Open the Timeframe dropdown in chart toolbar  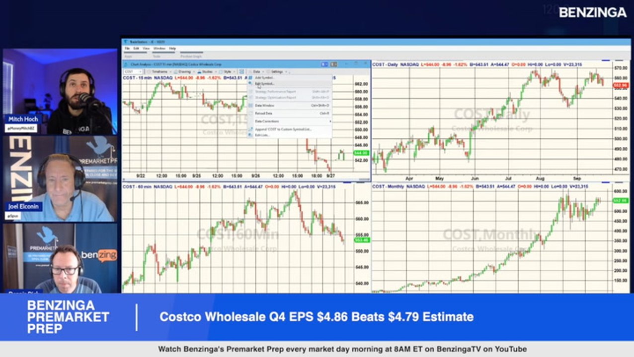(x=159, y=72)
